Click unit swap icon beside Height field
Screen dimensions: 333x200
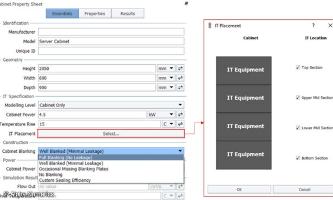pos(180,69)
